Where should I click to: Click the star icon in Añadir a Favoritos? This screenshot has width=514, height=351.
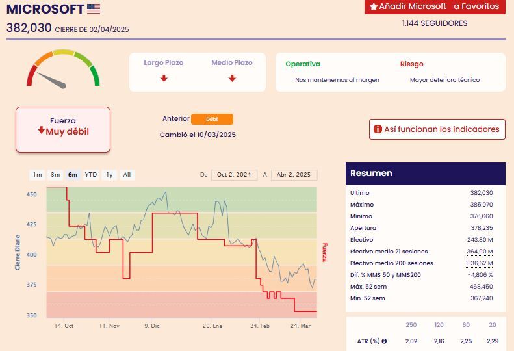click(374, 6)
